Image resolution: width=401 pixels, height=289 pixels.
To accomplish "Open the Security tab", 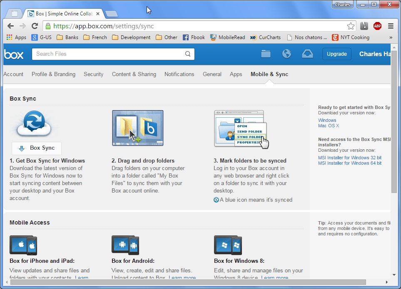I will 94,74.
